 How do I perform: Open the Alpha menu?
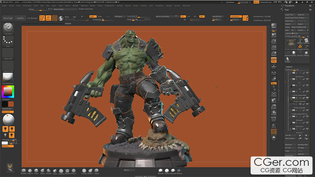click(x=4, y=6)
